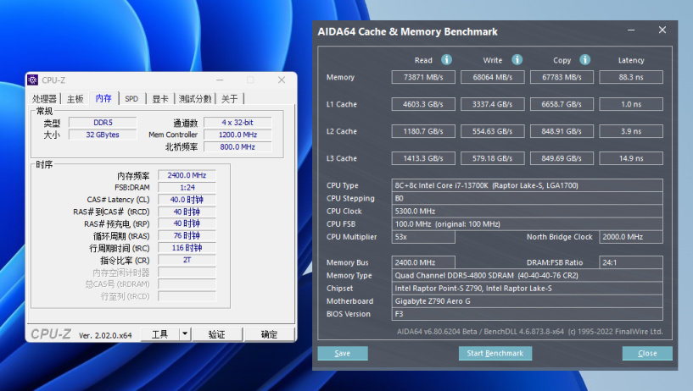Click L1 Cache Latency value 1.0 ns
This screenshot has height=391, width=693.
pyautogui.click(x=631, y=104)
